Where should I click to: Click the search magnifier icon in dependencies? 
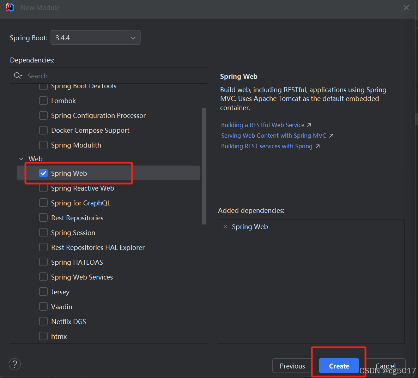pyautogui.click(x=18, y=76)
